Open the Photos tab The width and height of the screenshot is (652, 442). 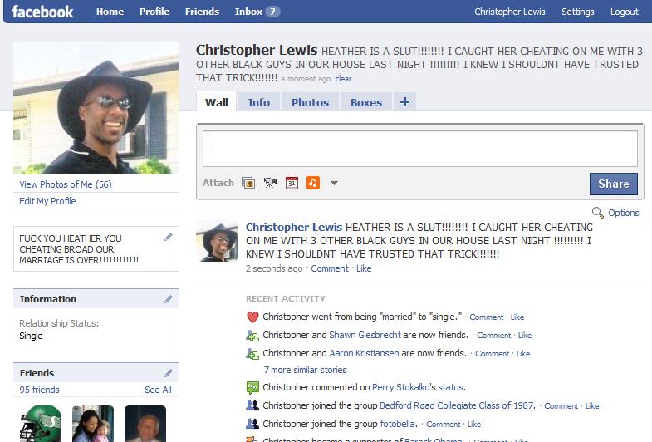(x=310, y=102)
